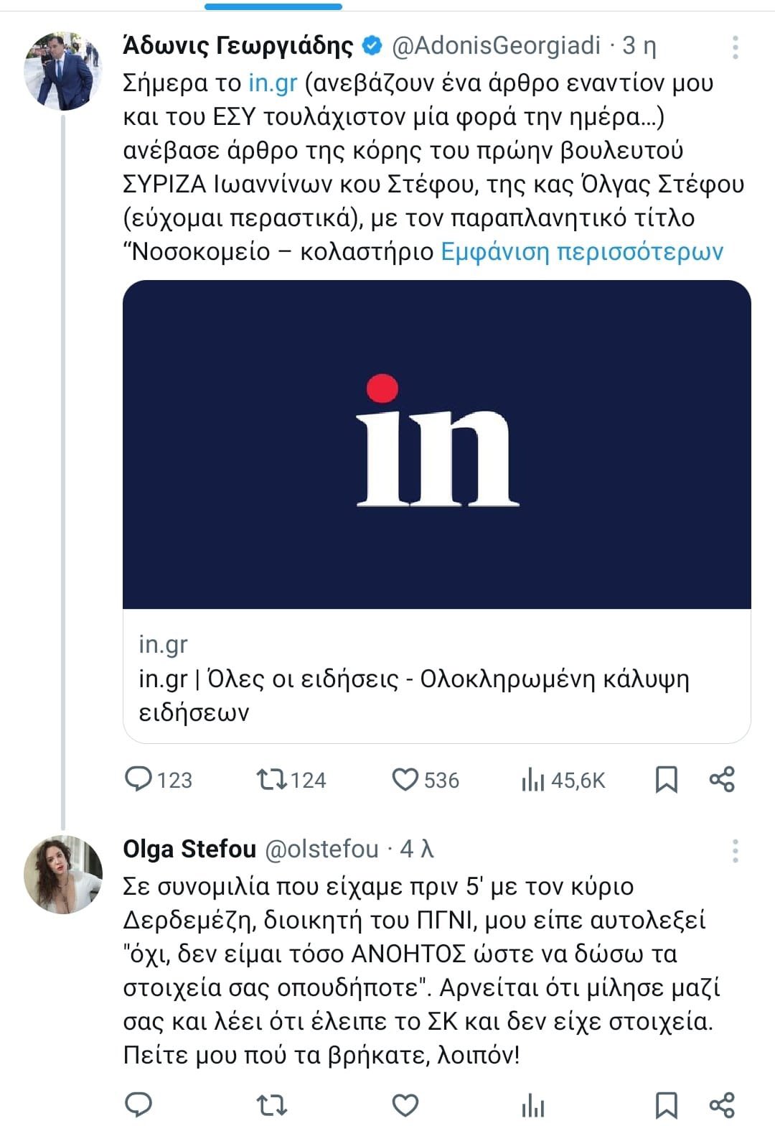This screenshot has height=1126, width=775.
Task: Bookmark Olga Stefou's reply
Action: tap(667, 1105)
